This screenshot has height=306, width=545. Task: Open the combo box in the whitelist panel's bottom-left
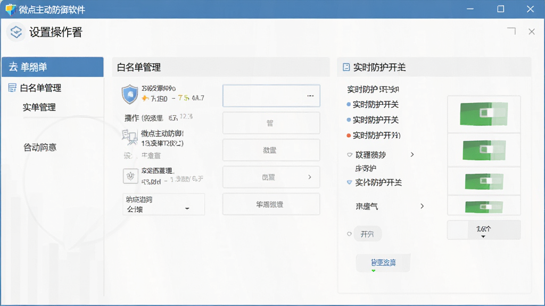coord(164,205)
